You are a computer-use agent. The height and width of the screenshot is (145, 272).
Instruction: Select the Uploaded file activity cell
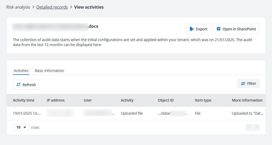point(132,113)
